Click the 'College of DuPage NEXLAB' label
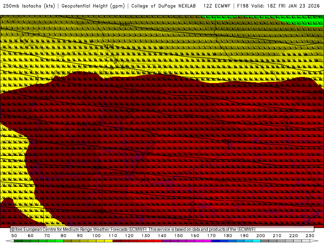 pos(164,6)
